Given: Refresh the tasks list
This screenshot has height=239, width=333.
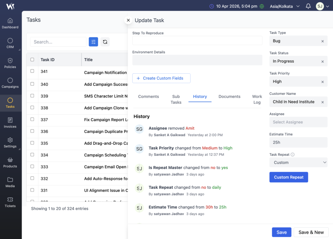Looking at the screenshot, I should [x=105, y=42].
